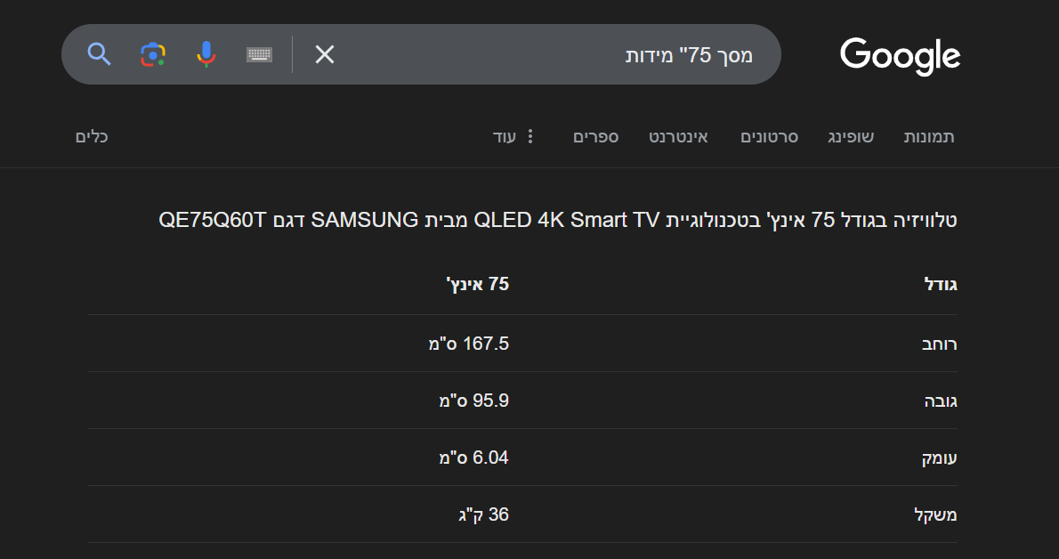Switch to the תמונות (Images) tab
Viewport: 1059px width, 559px height.
[x=929, y=136]
